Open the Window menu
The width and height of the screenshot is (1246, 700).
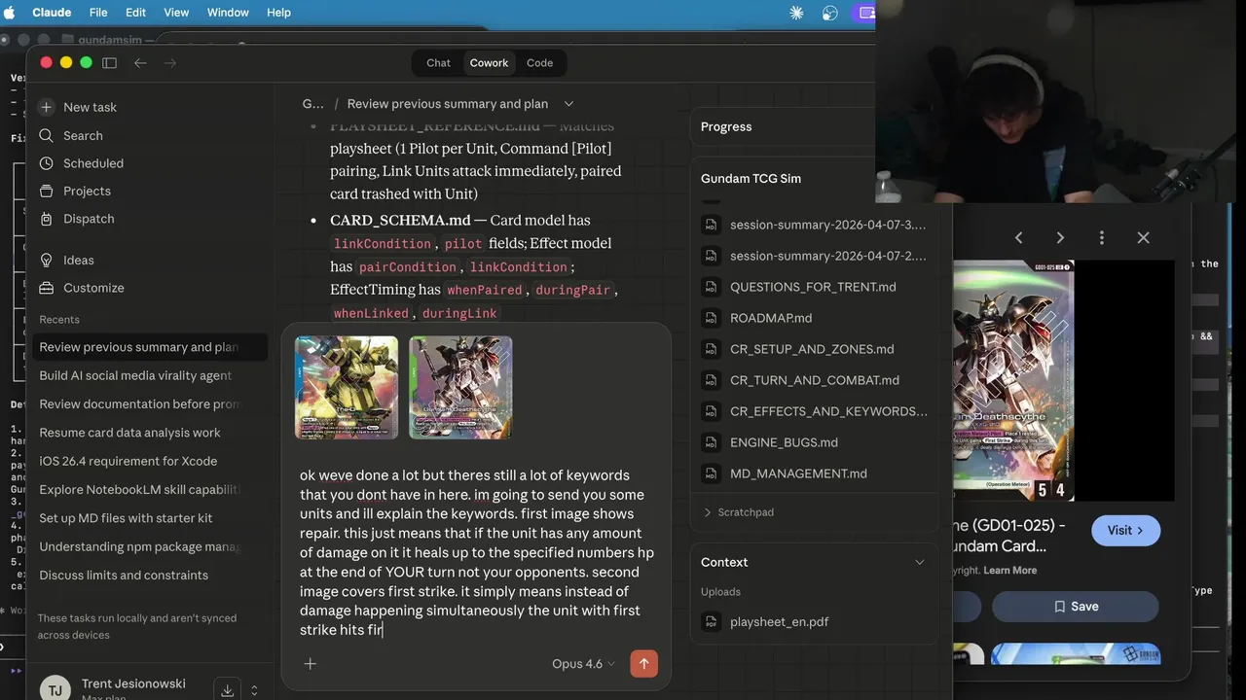228,13
